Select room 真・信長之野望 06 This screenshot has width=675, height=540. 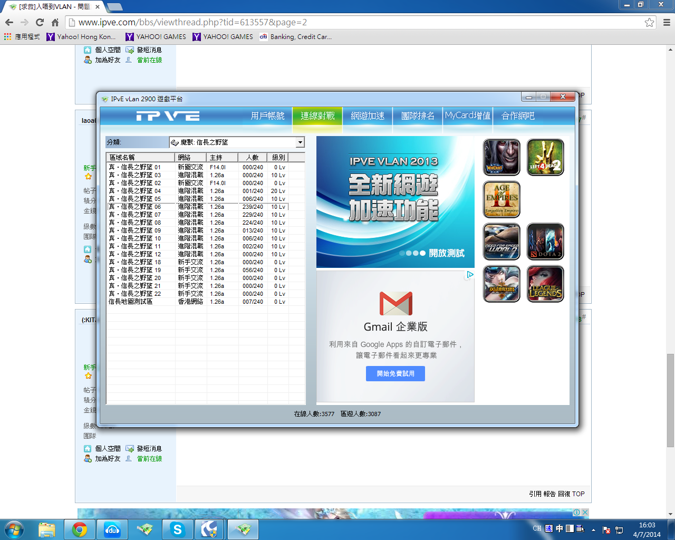click(x=197, y=207)
